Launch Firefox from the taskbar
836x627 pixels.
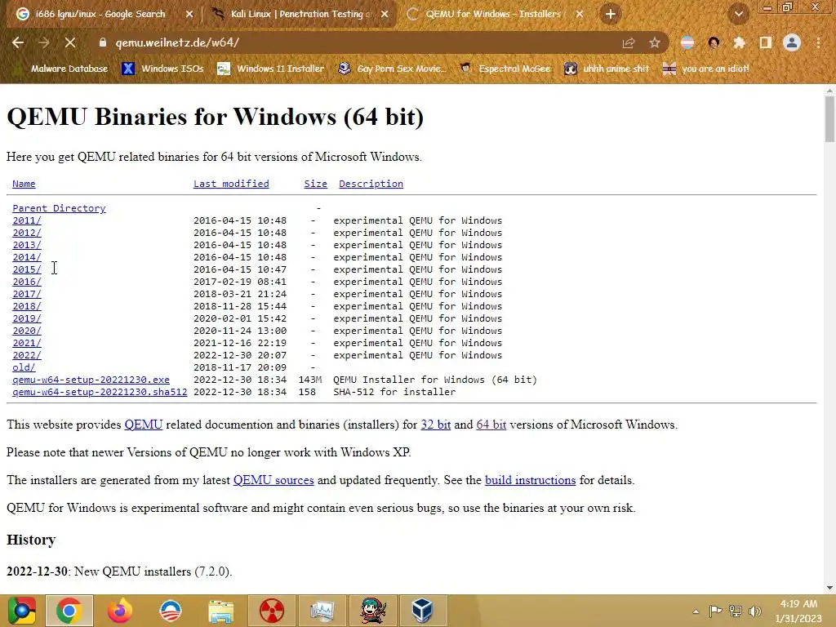120,611
